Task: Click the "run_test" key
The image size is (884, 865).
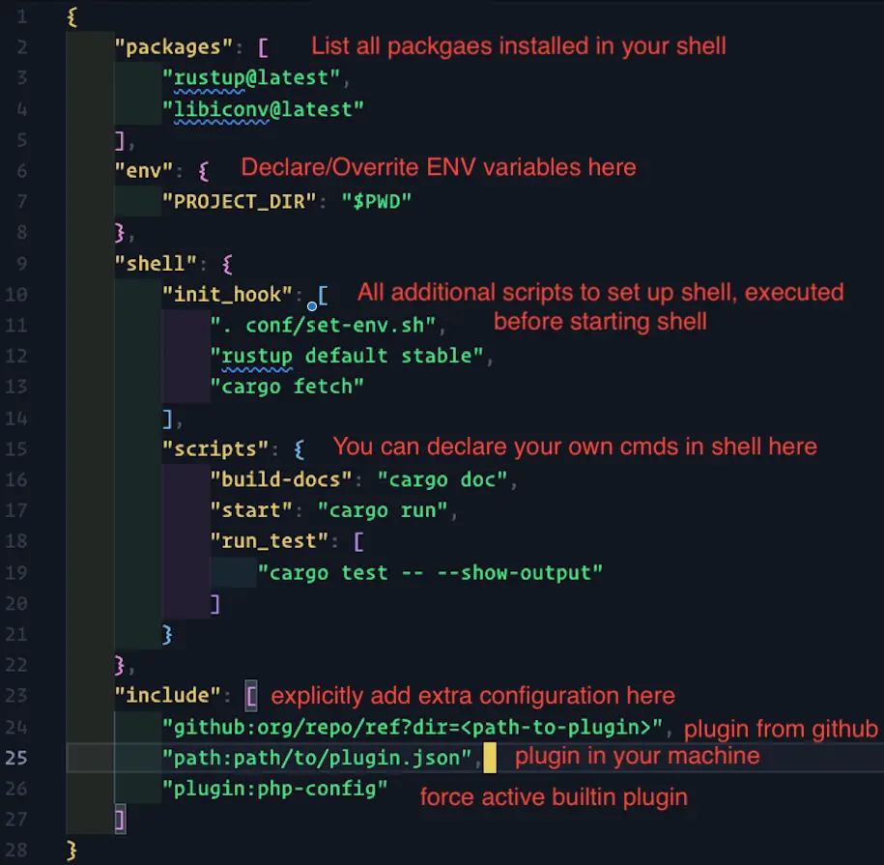Action: tap(269, 541)
